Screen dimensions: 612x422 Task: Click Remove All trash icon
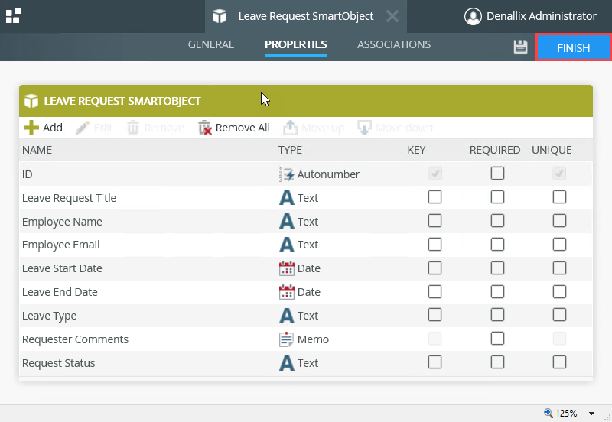pyautogui.click(x=205, y=128)
